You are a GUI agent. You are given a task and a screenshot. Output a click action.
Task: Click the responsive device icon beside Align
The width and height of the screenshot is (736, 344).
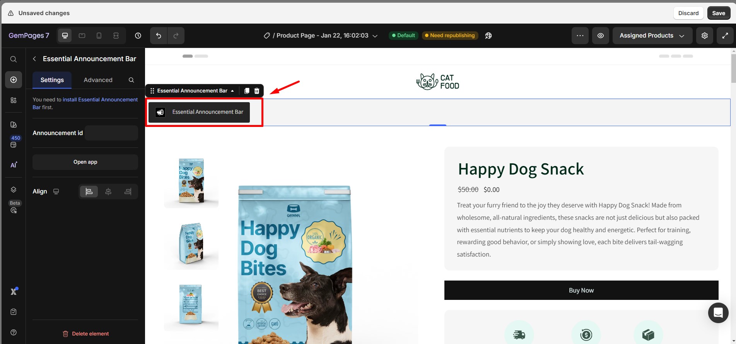point(56,192)
